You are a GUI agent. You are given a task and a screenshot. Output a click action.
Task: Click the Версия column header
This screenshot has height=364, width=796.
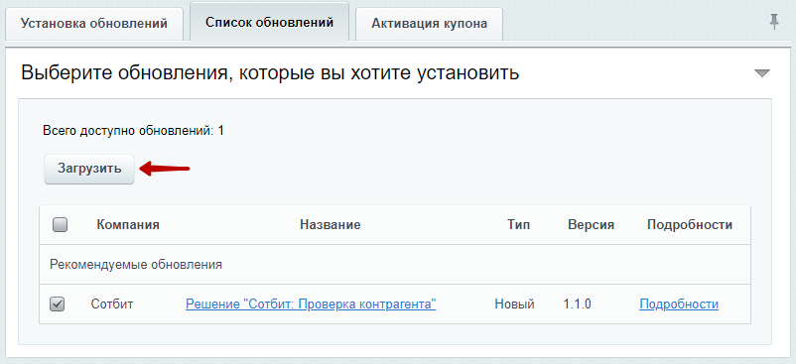[591, 224]
